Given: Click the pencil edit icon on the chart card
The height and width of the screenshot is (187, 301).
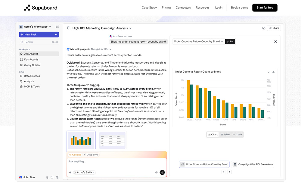Looking at the screenshot, I should click(269, 72).
